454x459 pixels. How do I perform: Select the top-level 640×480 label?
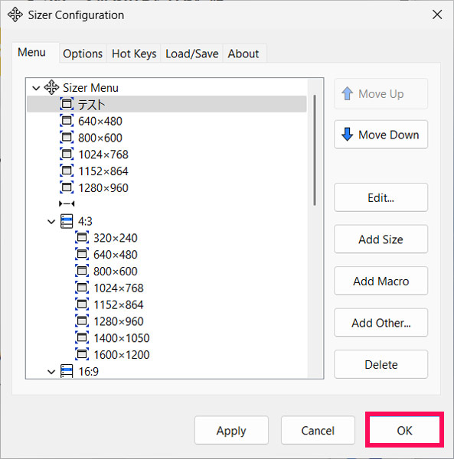click(100, 121)
